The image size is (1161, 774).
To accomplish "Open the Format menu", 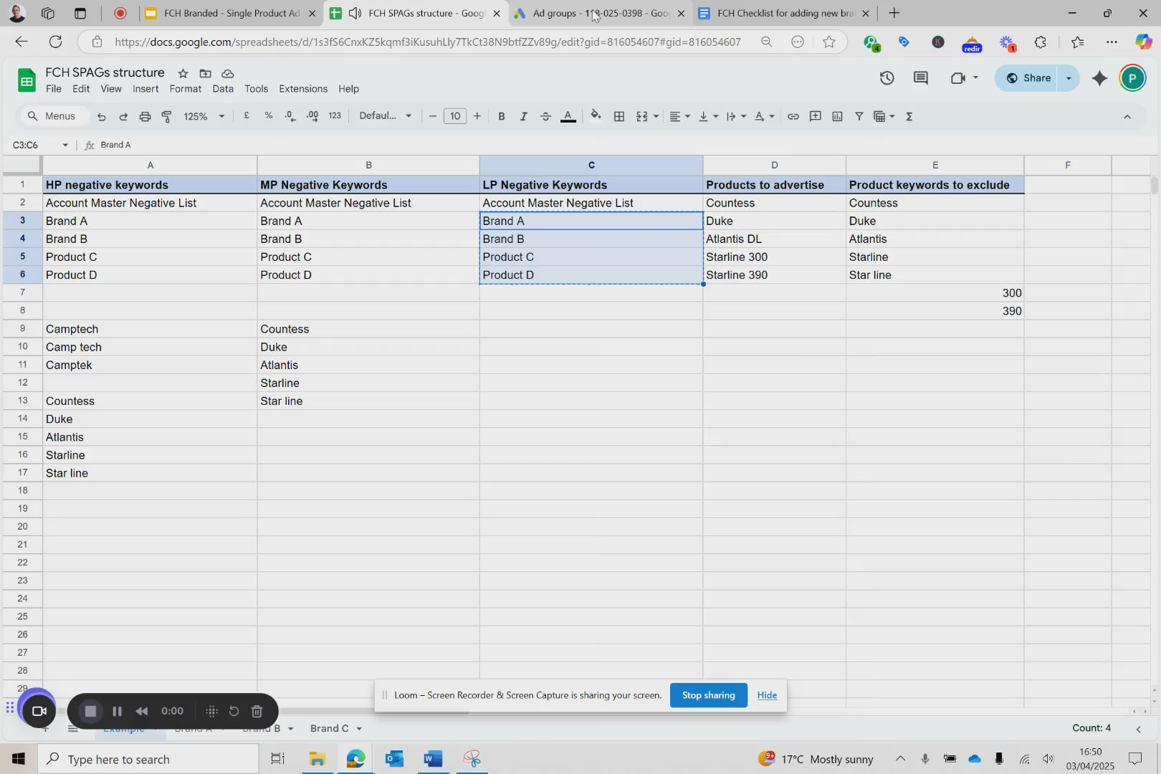I will [186, 89].
